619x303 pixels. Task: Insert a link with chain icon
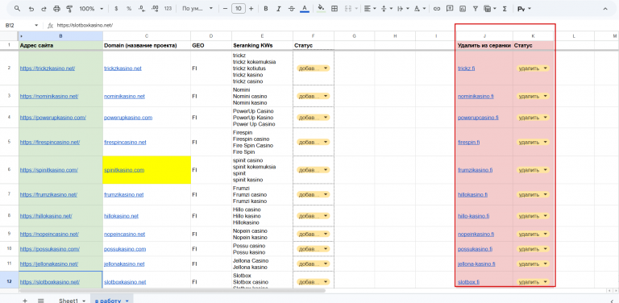(x=436, y=9)
